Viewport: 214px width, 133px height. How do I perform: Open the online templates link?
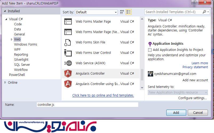tap(103, 95)
